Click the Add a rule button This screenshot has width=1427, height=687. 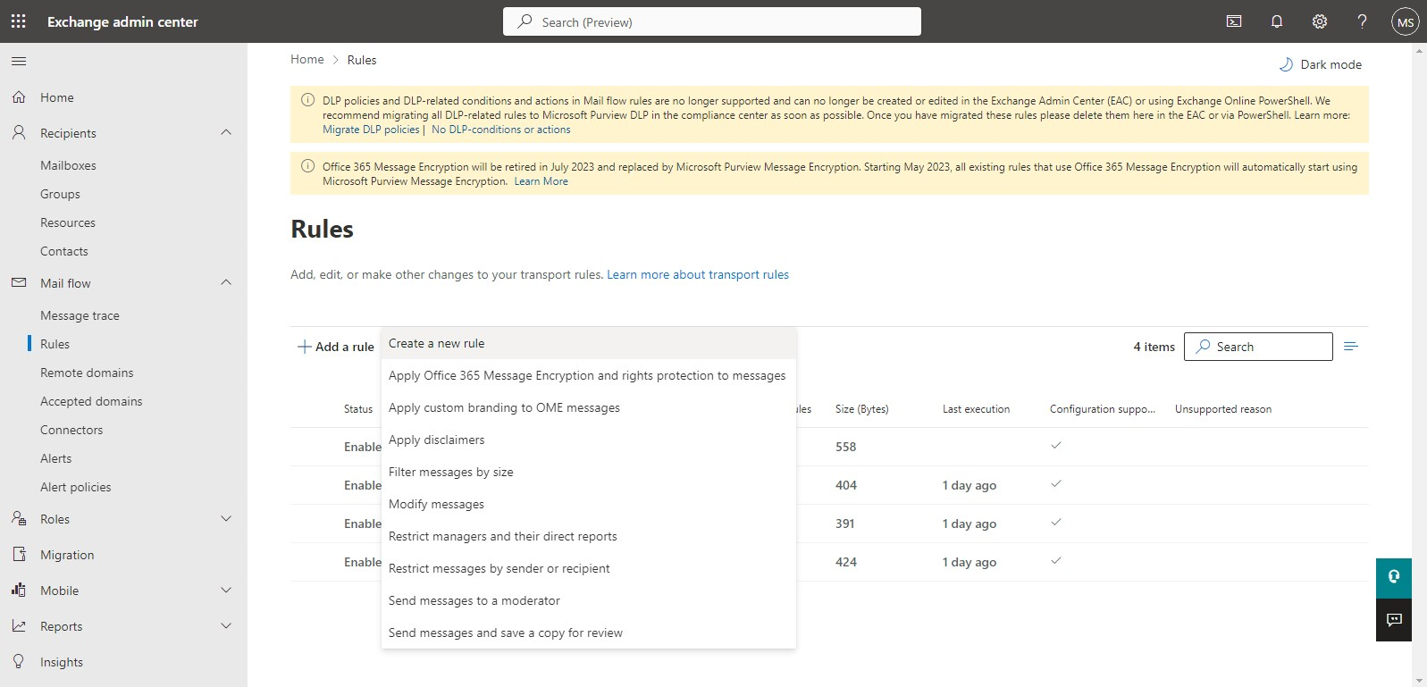(x=336, y=347)
